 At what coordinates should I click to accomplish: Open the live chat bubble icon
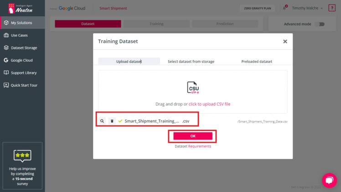[x=329, y=180]
